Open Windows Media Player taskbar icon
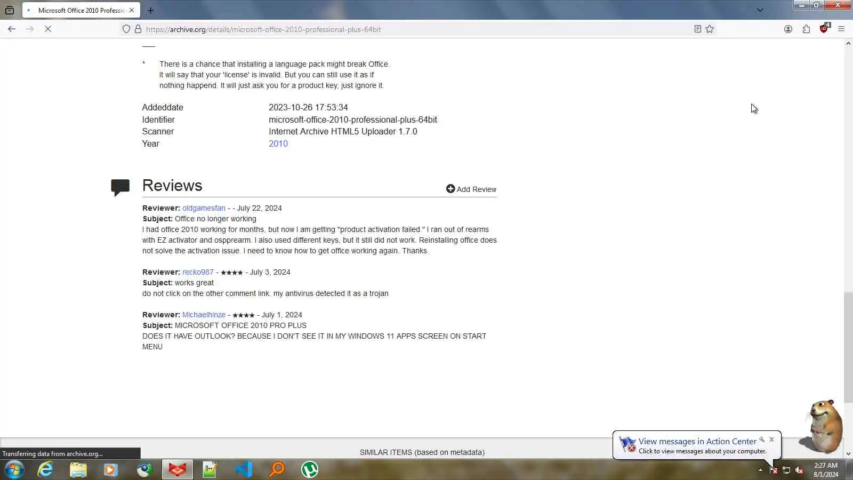The width and height of the screenshot is (853, 480). 111,469
